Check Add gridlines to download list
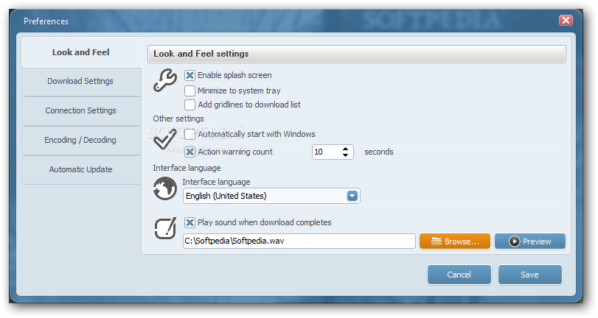This screenshot has width=598, height=318. click(x=190, y=105)
